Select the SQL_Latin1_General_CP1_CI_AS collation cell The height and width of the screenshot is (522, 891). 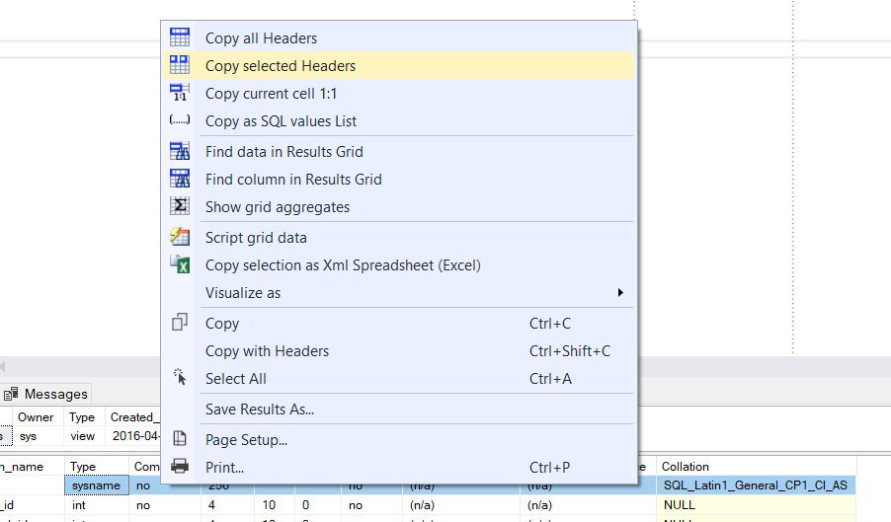click(x=755, y=485)
